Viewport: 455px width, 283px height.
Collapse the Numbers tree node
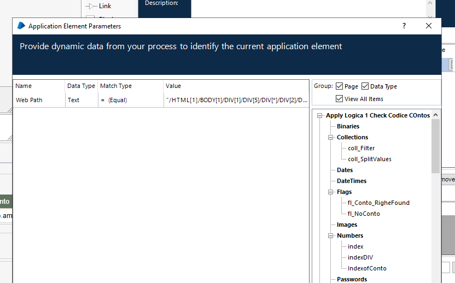pyautogui.click(x=331, y=235)
